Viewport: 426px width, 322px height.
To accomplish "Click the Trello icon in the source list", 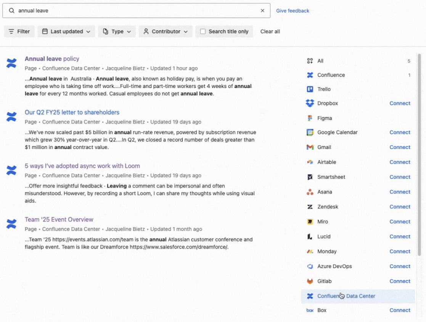I will coord(310,89).
